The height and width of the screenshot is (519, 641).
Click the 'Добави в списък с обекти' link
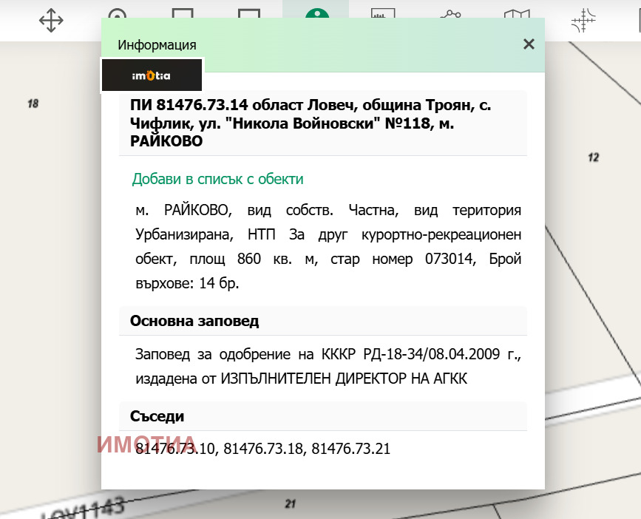(x=217, y=179)
